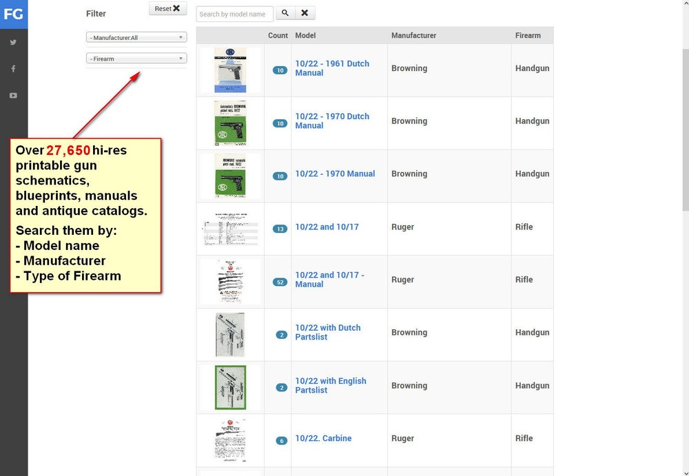689x476 pixels.
Task: Click in the search by model name field
Action: (x=234, y=14)
